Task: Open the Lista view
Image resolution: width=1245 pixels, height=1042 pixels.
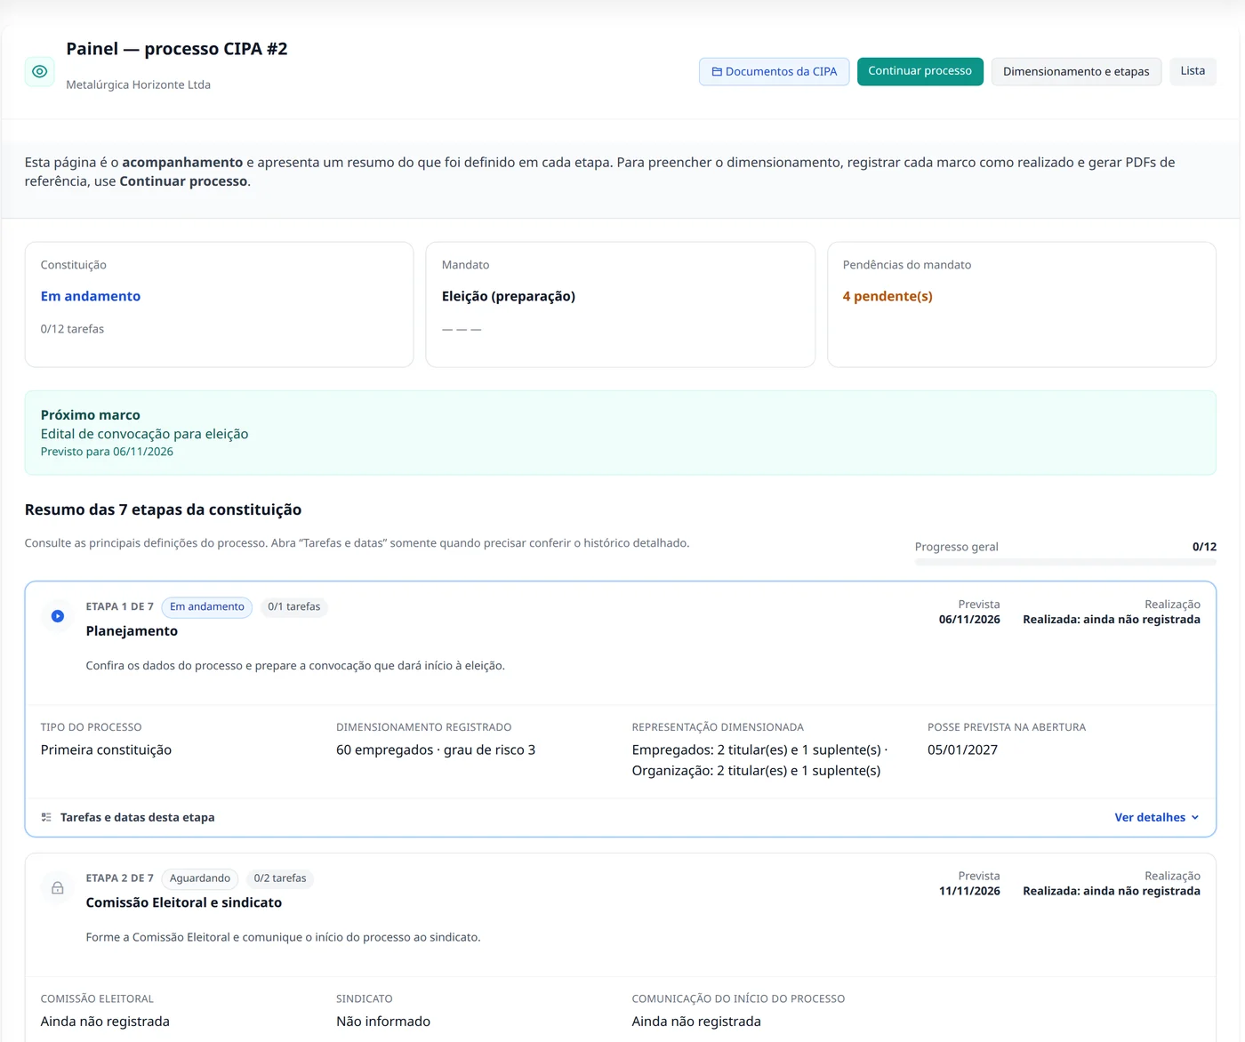Action: pyautogui.click(x=1193, y=71)
